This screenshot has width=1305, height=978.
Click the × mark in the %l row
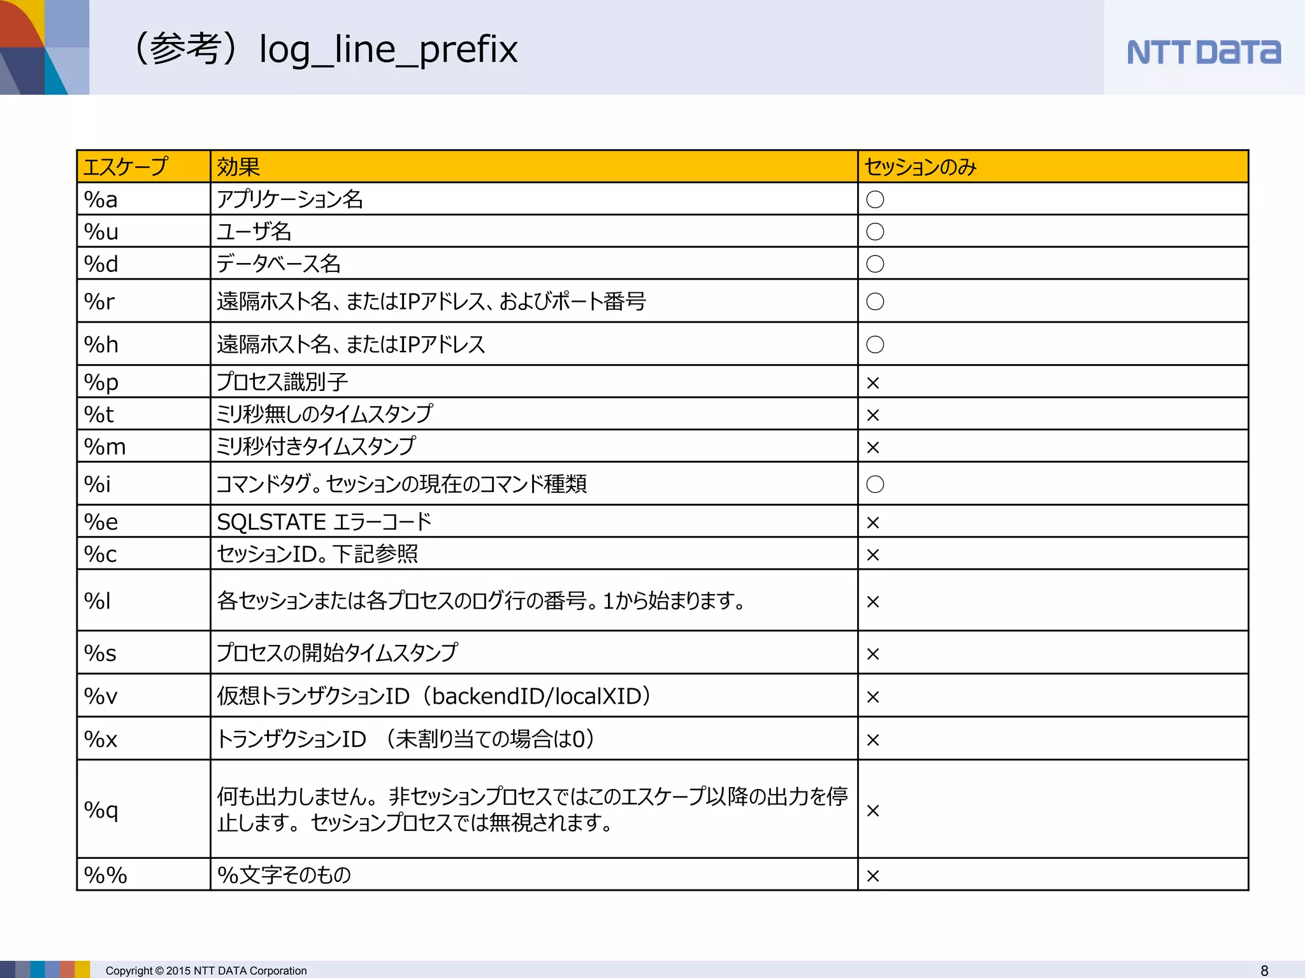(873, 602)
